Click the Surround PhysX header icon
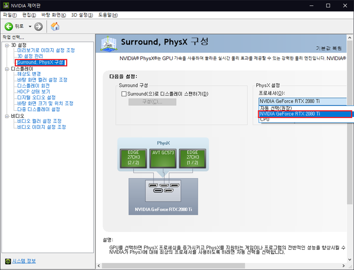Viewport: 354px width, 270px height. click(x=109, y=43)
